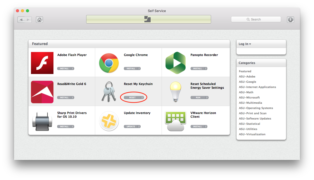
Task: Click the keychain icon for Reset My Keychain
Action: tap(109, 92)
